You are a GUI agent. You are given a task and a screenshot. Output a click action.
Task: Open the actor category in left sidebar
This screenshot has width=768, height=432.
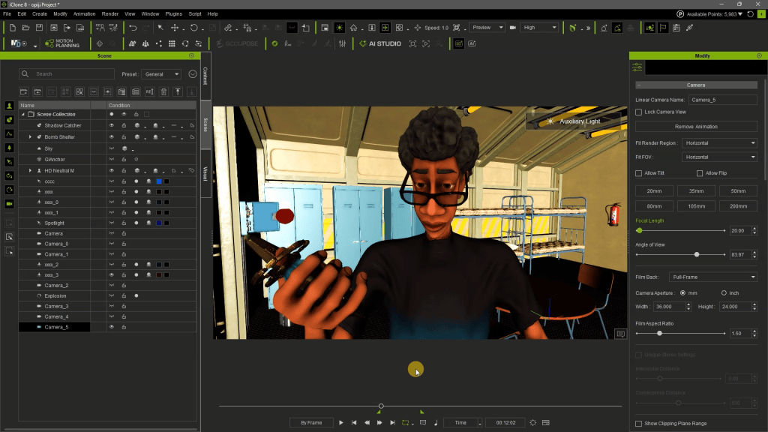[x=9, y=106]
